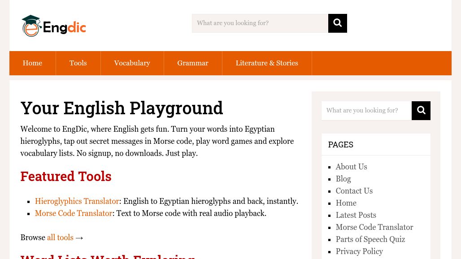Open Privacy Policy in Pages list
Screen dimensions: 461x259
click(359, 251)
